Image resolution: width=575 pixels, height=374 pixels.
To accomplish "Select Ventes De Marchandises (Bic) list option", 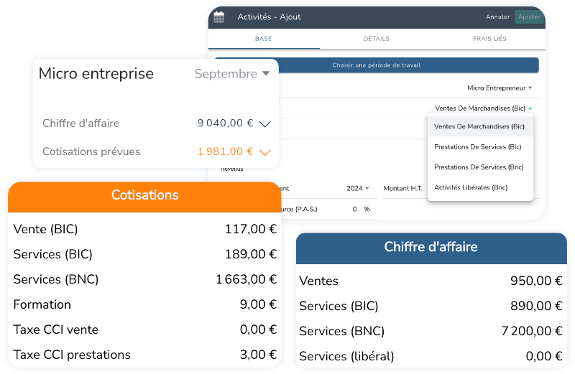I will 480,126.
